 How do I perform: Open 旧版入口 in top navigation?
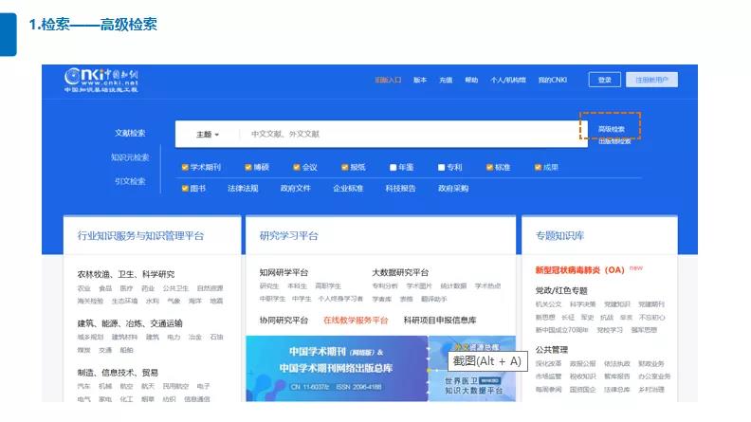[388, 80]
